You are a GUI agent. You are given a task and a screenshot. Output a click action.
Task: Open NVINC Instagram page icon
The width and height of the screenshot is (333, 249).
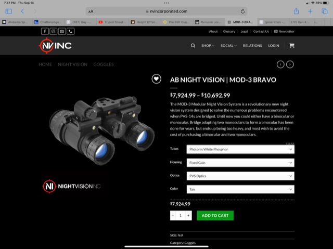coord(53,31)
